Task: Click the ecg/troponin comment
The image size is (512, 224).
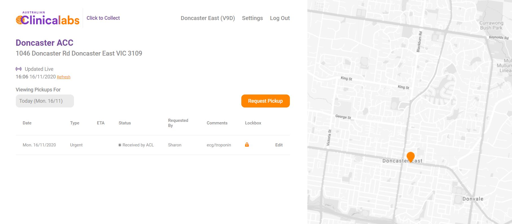Action: coord(219,145)
